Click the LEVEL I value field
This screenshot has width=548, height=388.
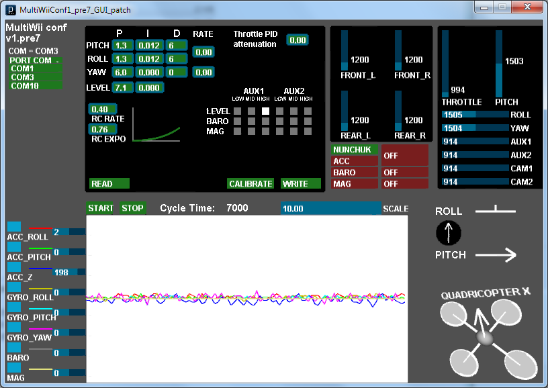point(149,88)
